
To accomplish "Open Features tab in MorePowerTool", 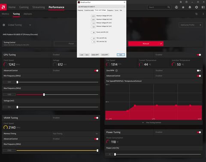I will click(x=80, y=10).
